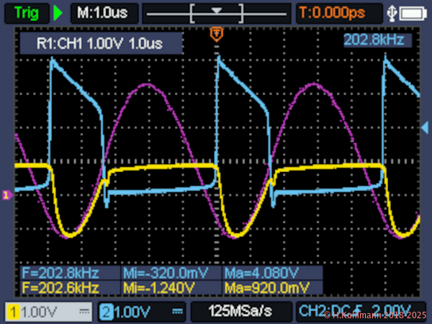Click the yellow channel 1 number badge
This screenshot has height=324, width=432.
(x=12, y=312)
